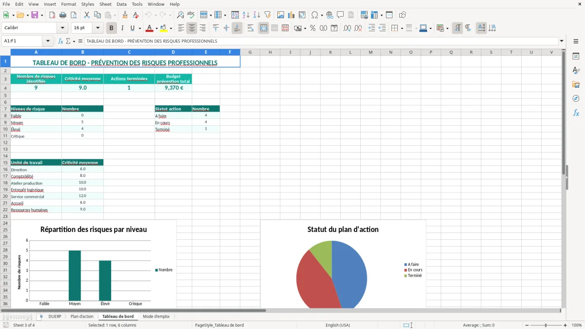Image resolution: width=585 pixels, height=329 pixels.
Task: Toggle Merge and Center Cells
Action: [x=264, y=28]
